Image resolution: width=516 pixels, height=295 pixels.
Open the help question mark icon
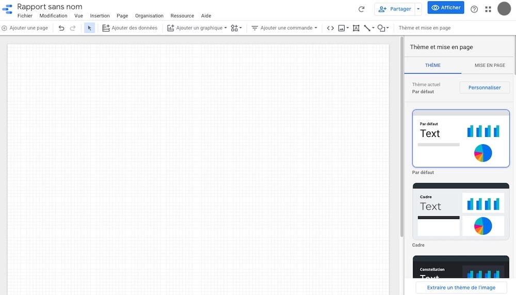click(474, 9)
